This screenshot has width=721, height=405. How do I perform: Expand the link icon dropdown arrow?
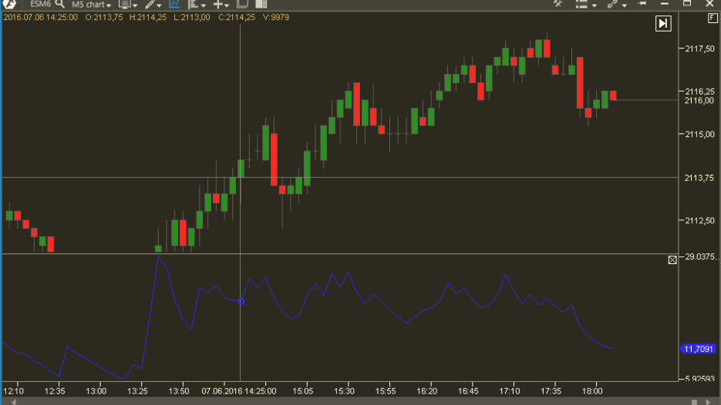coord(624,5)
